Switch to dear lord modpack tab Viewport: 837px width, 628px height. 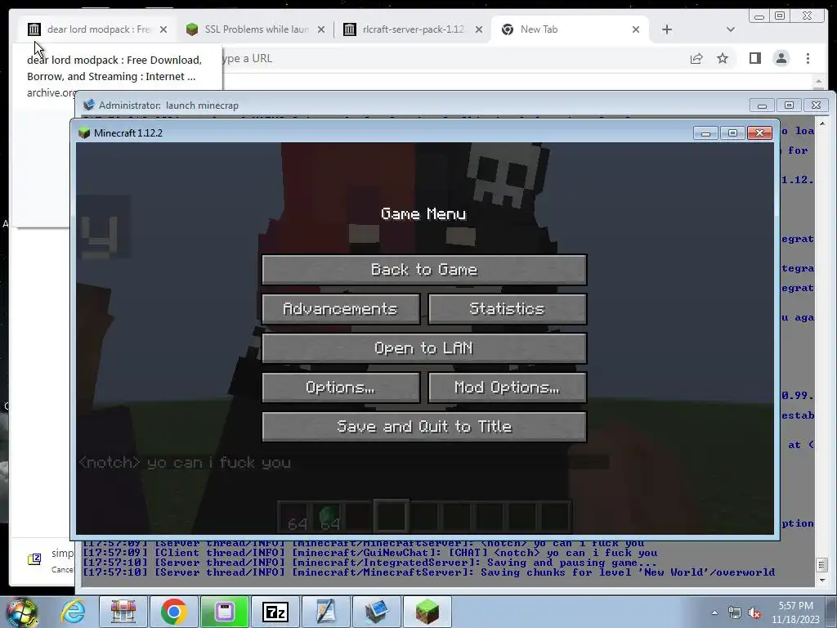(96, 29)
